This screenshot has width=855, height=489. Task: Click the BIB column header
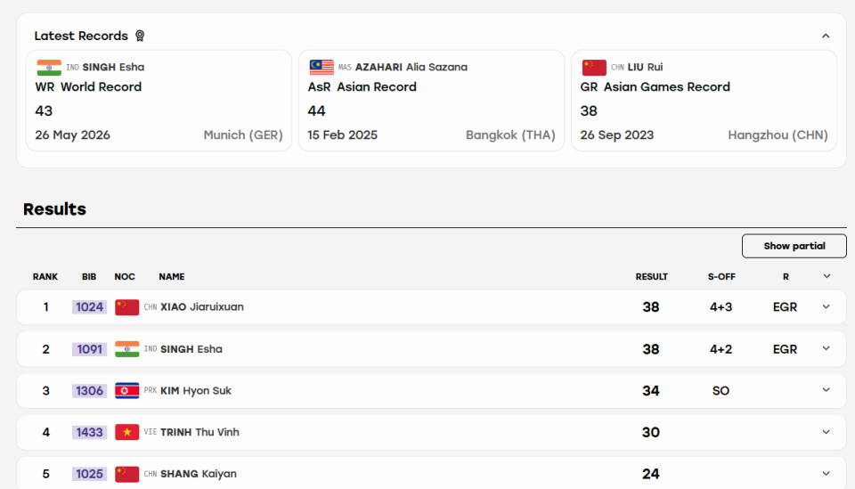coord(89,277)
